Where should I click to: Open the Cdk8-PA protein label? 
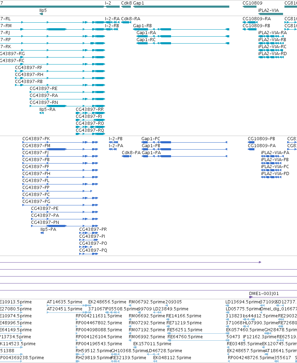(131, 153)
